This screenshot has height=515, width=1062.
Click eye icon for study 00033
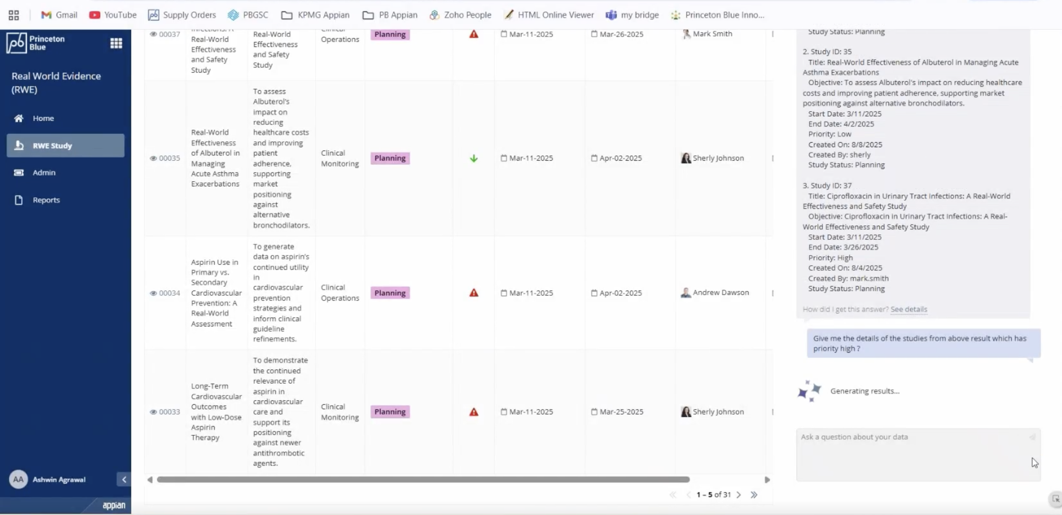tap(153, 412)
